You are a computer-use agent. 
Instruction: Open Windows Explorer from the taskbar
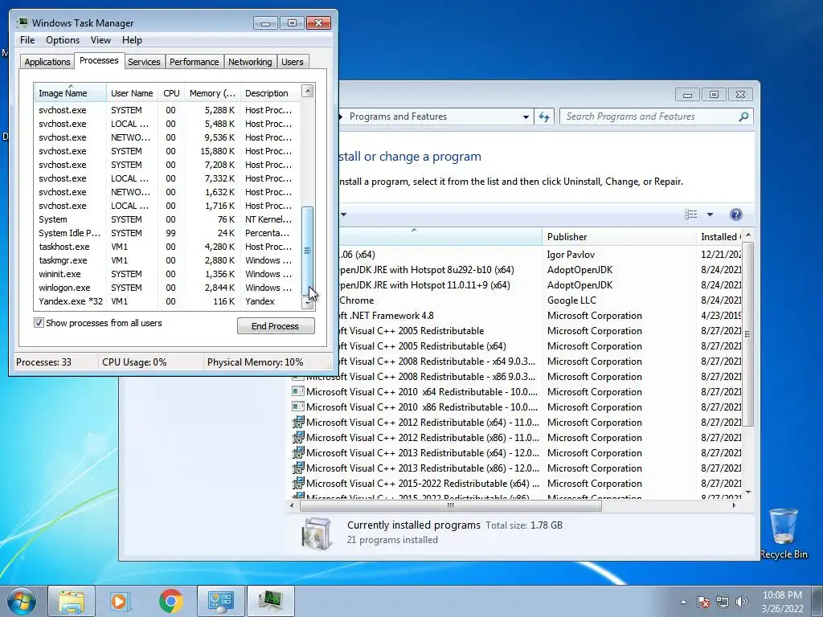click(72, 601)
